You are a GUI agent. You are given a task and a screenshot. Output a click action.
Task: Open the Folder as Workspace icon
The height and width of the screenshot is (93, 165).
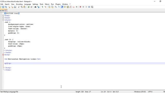click(x=73, y=7)
